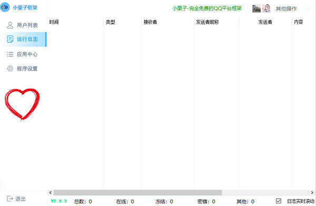This screenshot has height=206, width=316.
Task: Click the green 小栗子-完全免费的QQ平台框架 title text
Action: tap(207, 8)
